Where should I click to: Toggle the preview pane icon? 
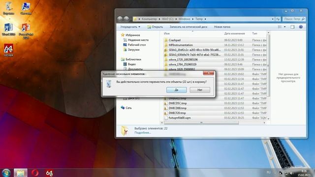[x=292, y=27]
